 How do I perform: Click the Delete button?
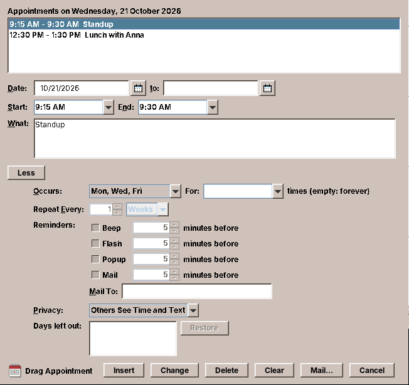[x=226, y=370]
